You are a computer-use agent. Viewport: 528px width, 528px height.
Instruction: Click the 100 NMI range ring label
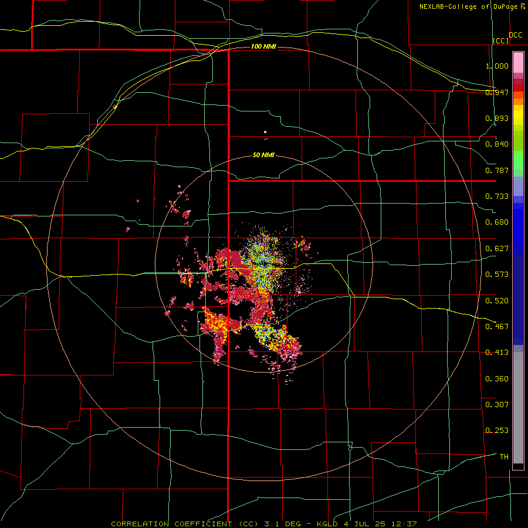click(x=263, y=46)
